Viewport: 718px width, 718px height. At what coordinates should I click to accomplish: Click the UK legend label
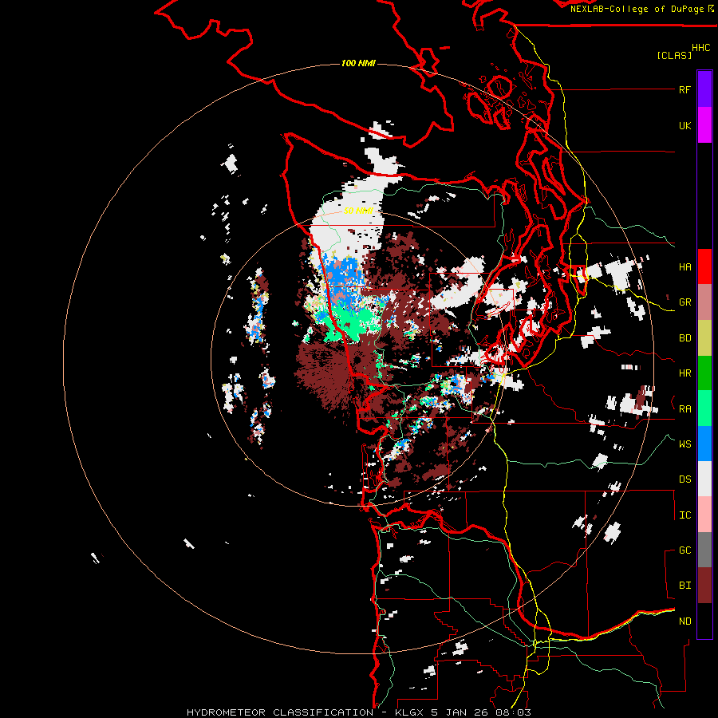point(684,125)
